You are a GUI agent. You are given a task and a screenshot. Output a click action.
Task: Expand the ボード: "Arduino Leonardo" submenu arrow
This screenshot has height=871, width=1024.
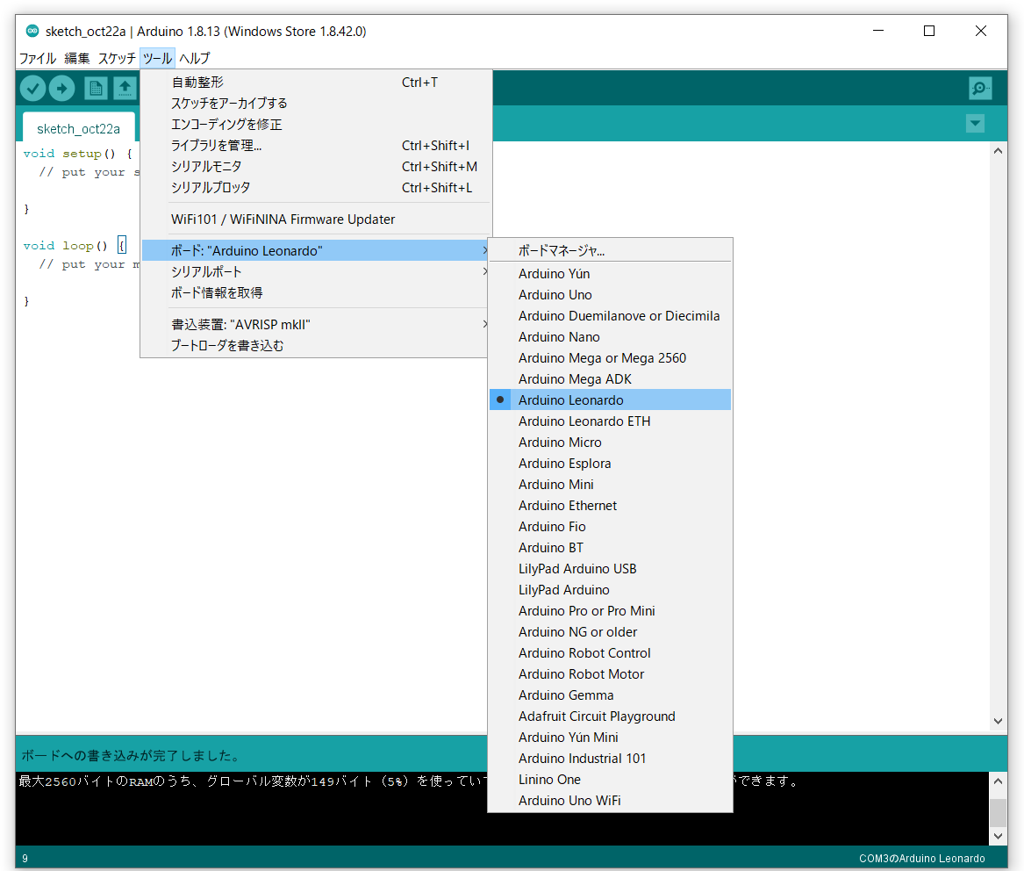[484, 250]
